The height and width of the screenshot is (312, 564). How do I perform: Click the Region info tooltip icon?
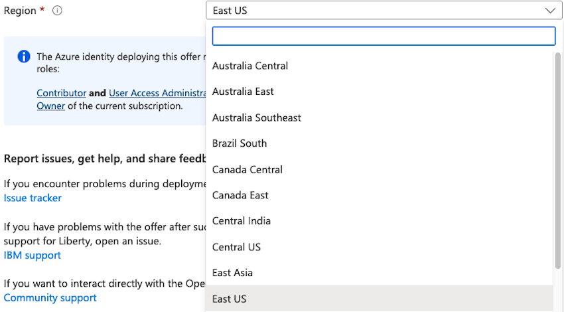pyautogui.click(x=57, y=11)
